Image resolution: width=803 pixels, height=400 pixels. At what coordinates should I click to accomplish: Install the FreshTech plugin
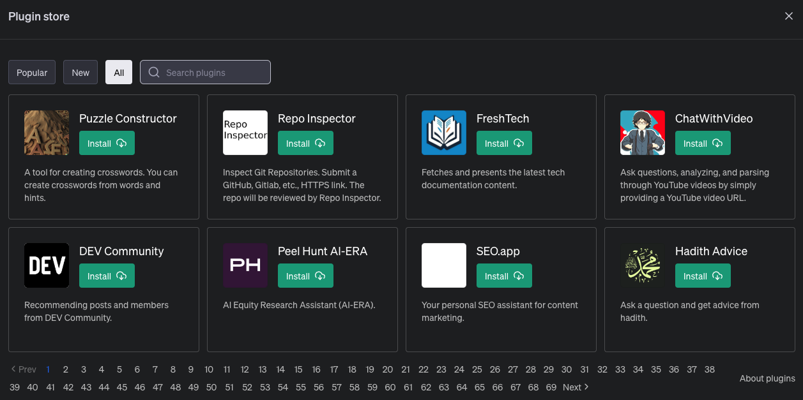(x=504, y=144)
